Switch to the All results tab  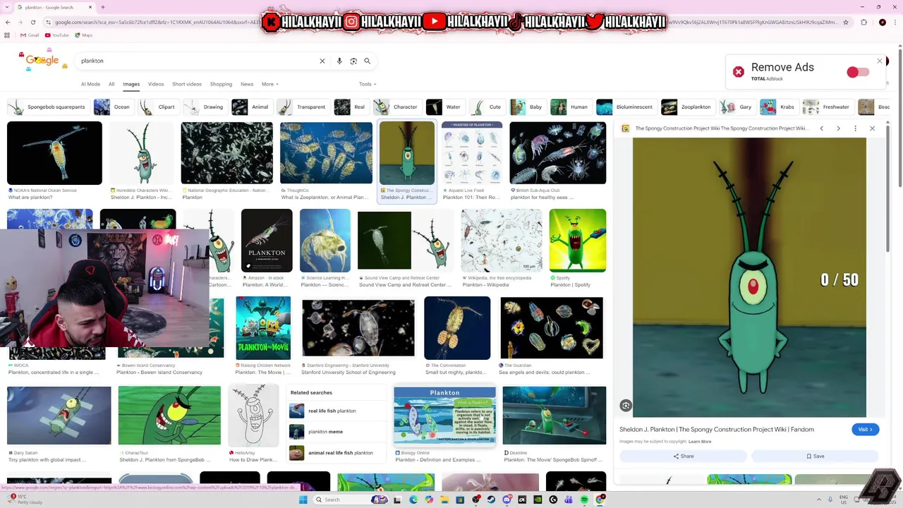(111, 84)
